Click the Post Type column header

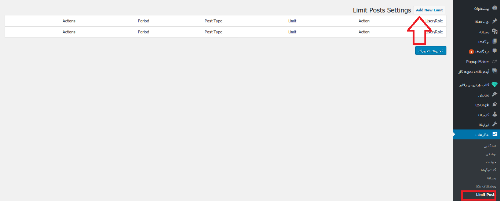pos(213,21)
